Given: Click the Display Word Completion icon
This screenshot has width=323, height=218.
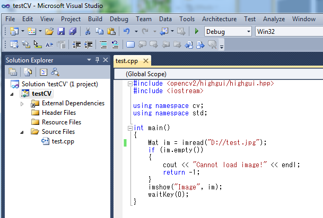Looking at the screenshot, I should pyautogui.click(x=49, y=44).
